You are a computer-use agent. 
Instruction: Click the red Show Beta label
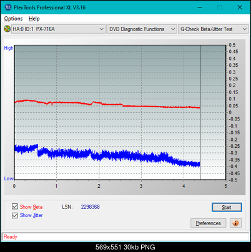(x=31, y=207)
